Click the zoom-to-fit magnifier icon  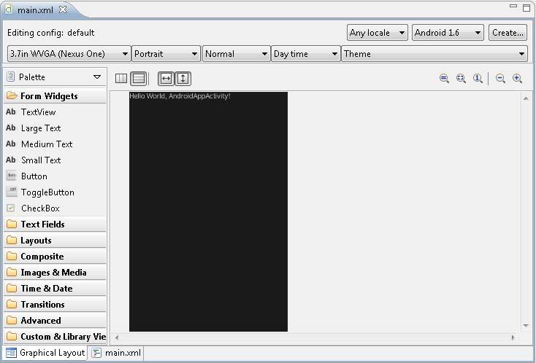[461, 79]
